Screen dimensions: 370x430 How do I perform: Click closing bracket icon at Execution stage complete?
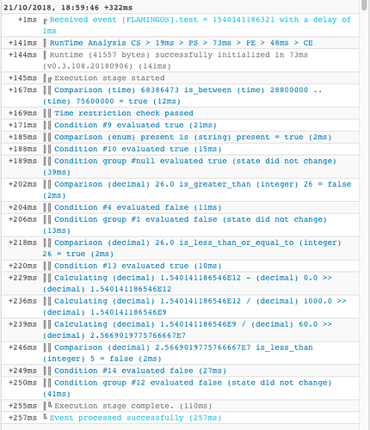50,405
